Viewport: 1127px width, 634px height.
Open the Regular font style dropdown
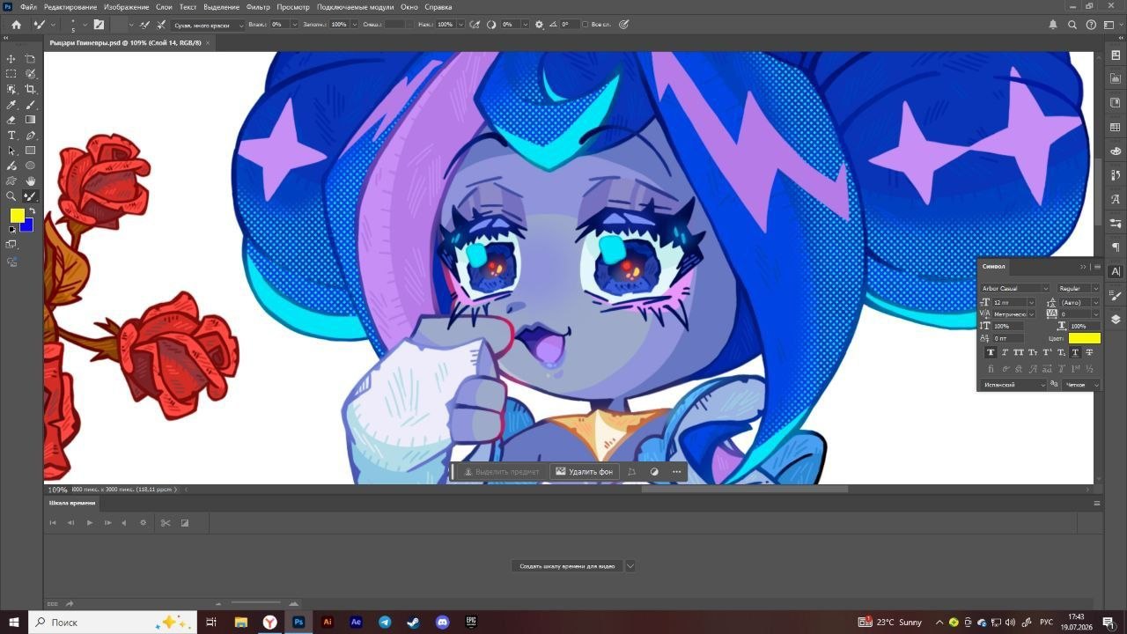(1079, 289)
